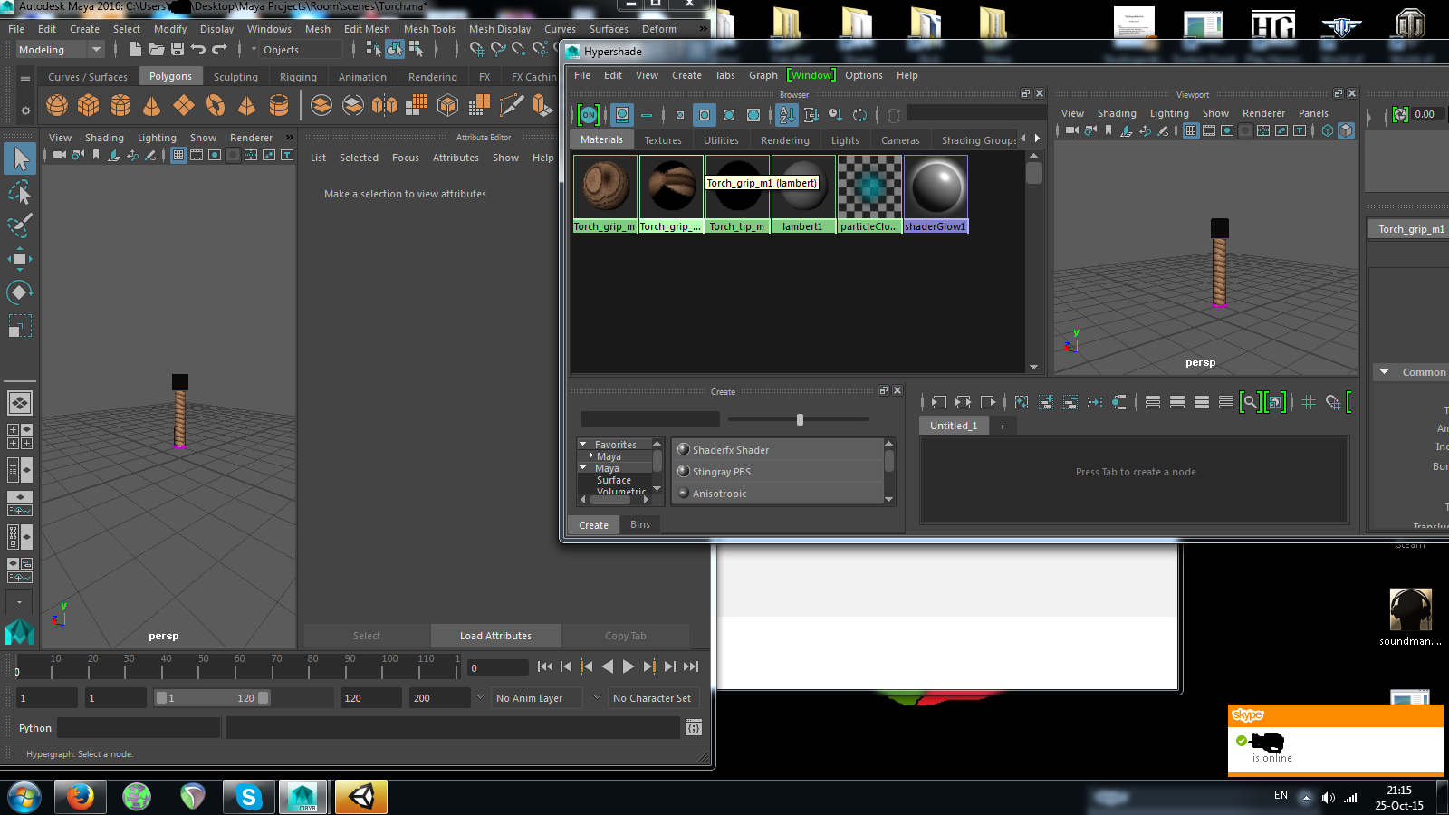This screenshot has height=815, width=1449.
Task: Collapse the Favorites tree in Create panel
Action: (582, 444)
